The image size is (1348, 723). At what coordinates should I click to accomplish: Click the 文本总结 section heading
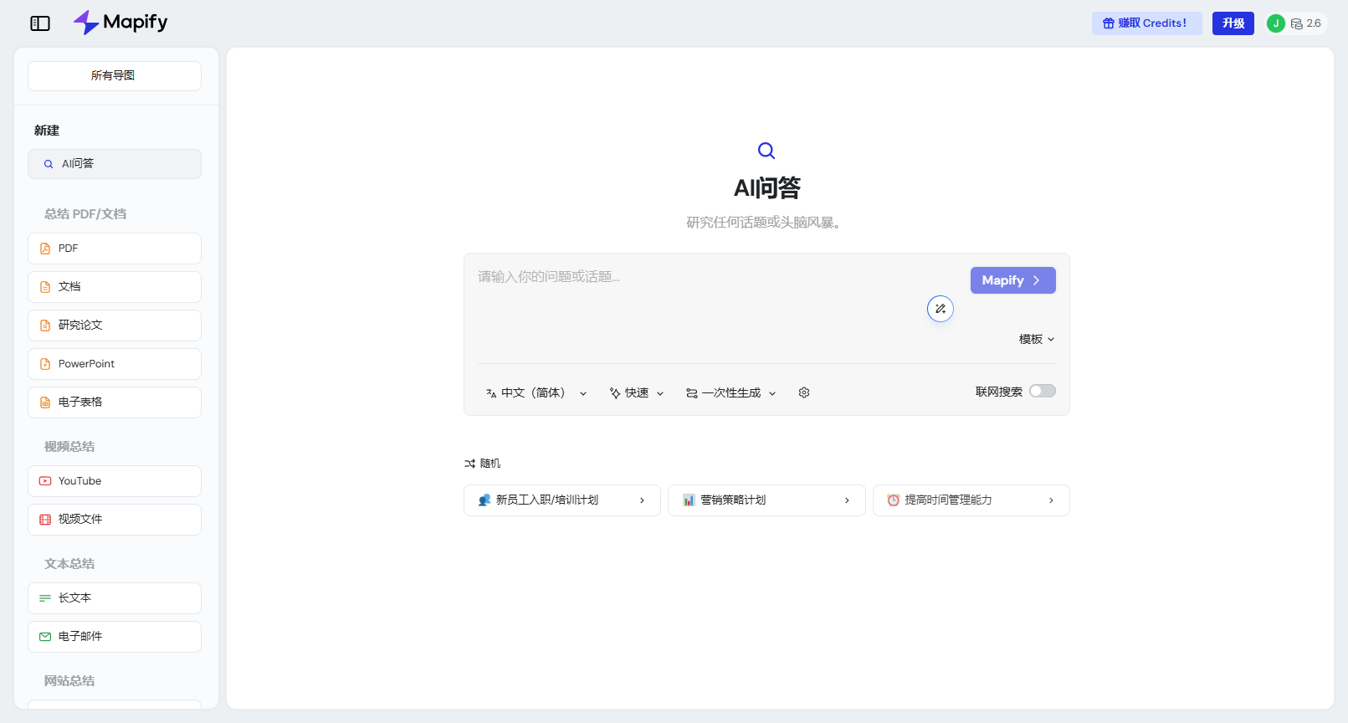pyautogui.click(x=69, y=564)
